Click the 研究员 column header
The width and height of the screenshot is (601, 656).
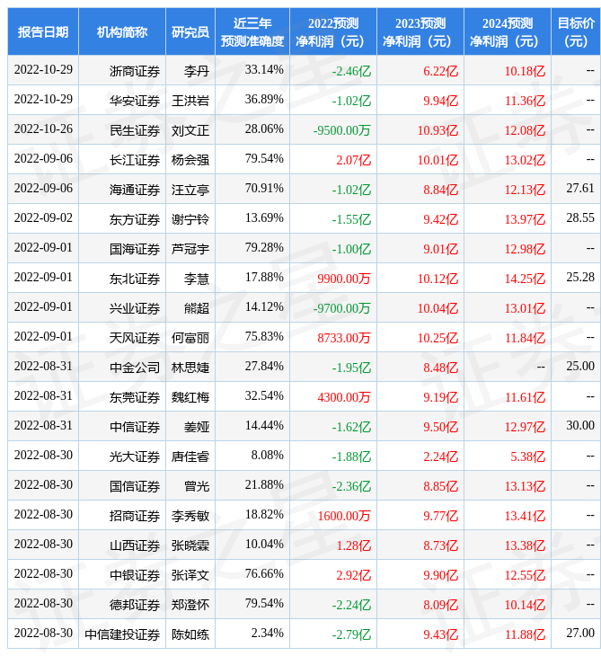[190, 31]
